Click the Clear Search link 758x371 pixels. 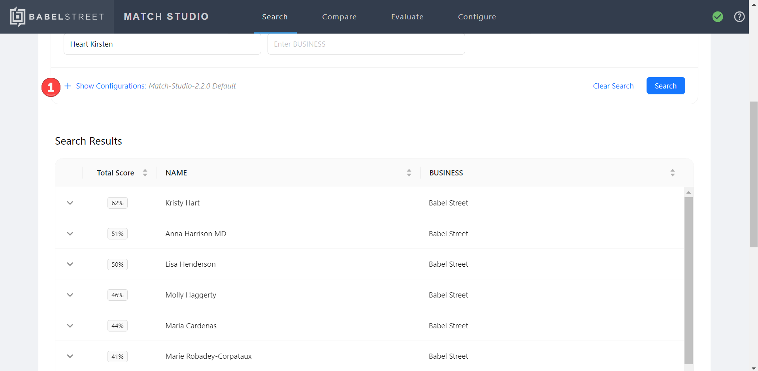coord(613,86)
